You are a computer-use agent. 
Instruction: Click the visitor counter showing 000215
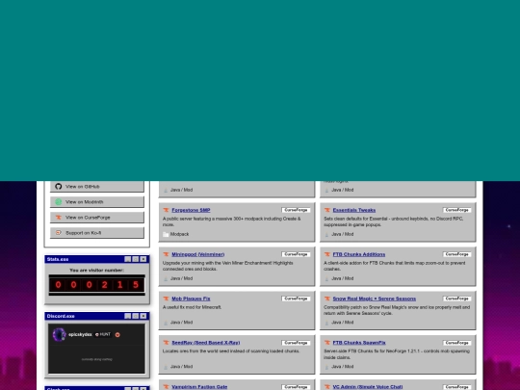[x=97, y=285]
